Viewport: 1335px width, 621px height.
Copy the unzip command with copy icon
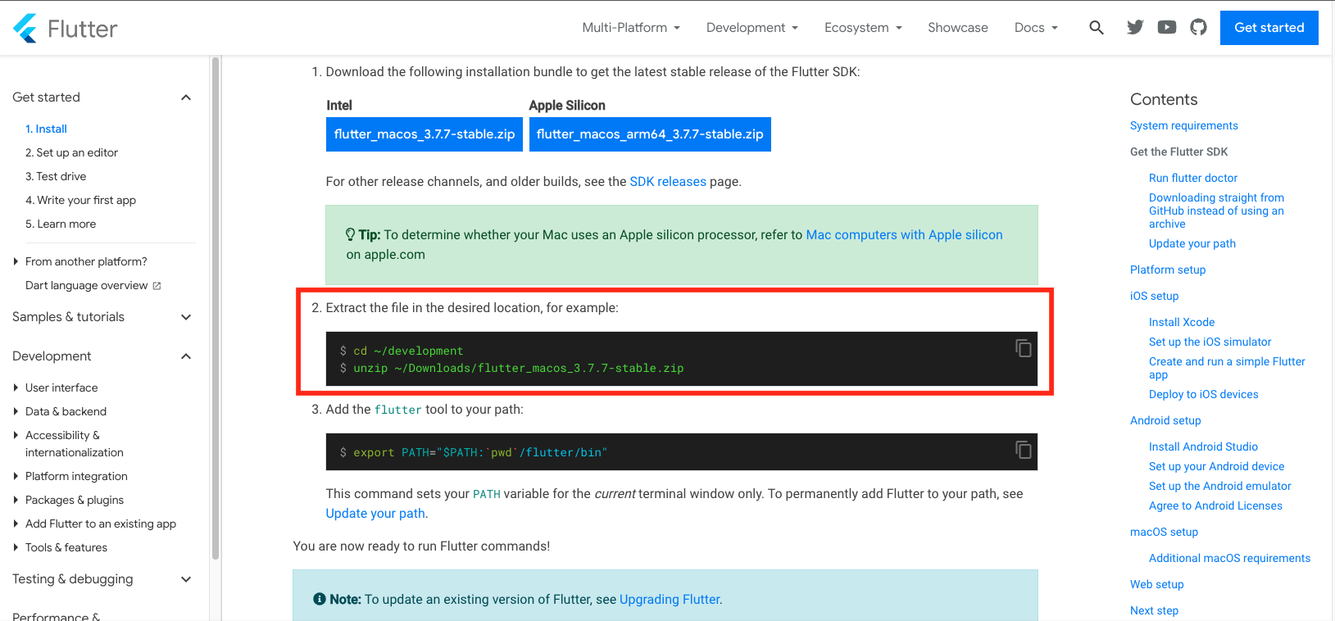tap(1024, 348)
